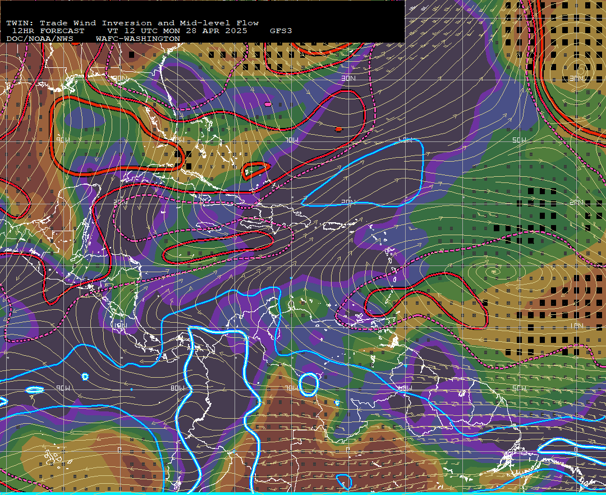
Task: Click the small cyan oval contour over Venezuela
Action: point(309,384)
